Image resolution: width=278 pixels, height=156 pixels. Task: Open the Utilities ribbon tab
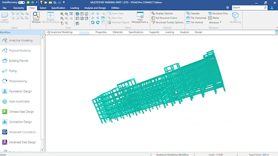click(115, 8)
